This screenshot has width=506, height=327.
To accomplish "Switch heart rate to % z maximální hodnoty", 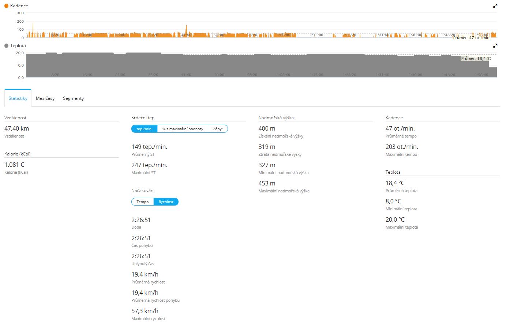I will [183, 129].
